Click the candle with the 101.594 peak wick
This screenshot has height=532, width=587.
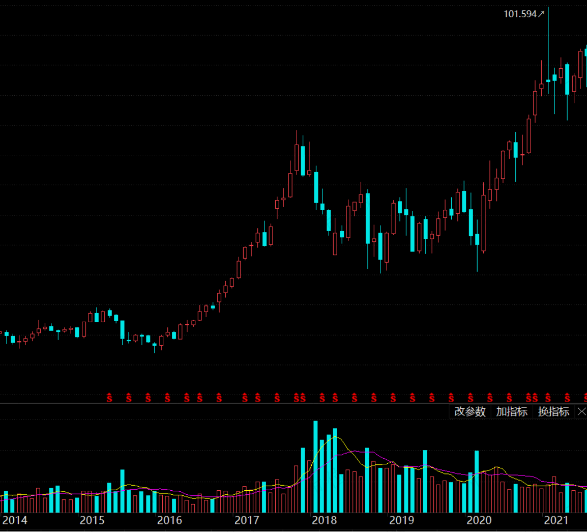coord(548,50)
